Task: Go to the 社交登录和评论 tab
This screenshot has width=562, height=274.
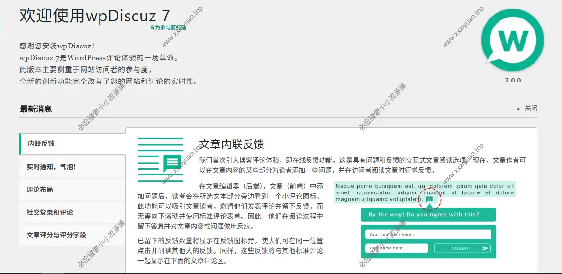Action: click(50, 212)
